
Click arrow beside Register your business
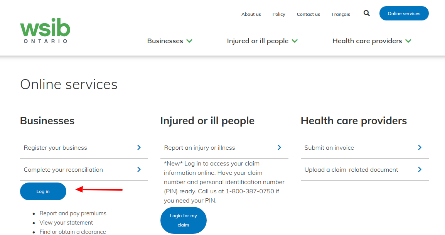point(139,147)
